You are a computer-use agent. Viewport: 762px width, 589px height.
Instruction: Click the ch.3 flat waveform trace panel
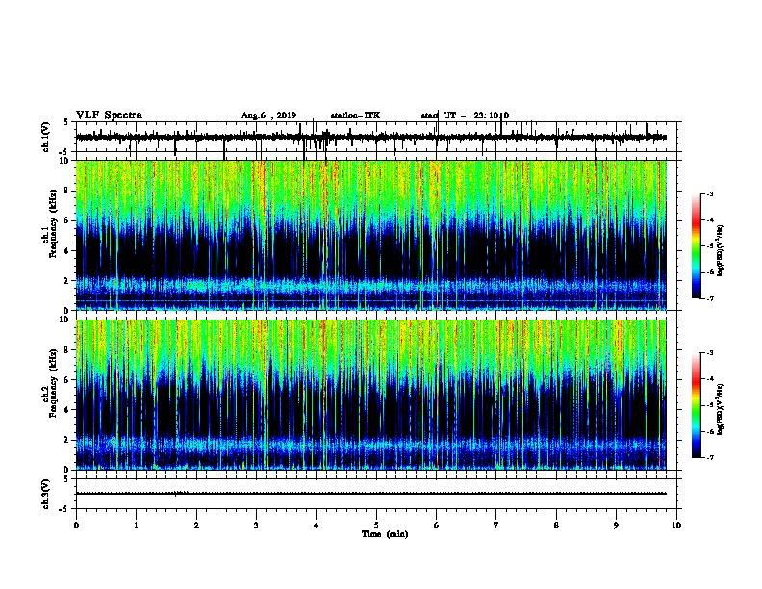[x=376, y=494]
